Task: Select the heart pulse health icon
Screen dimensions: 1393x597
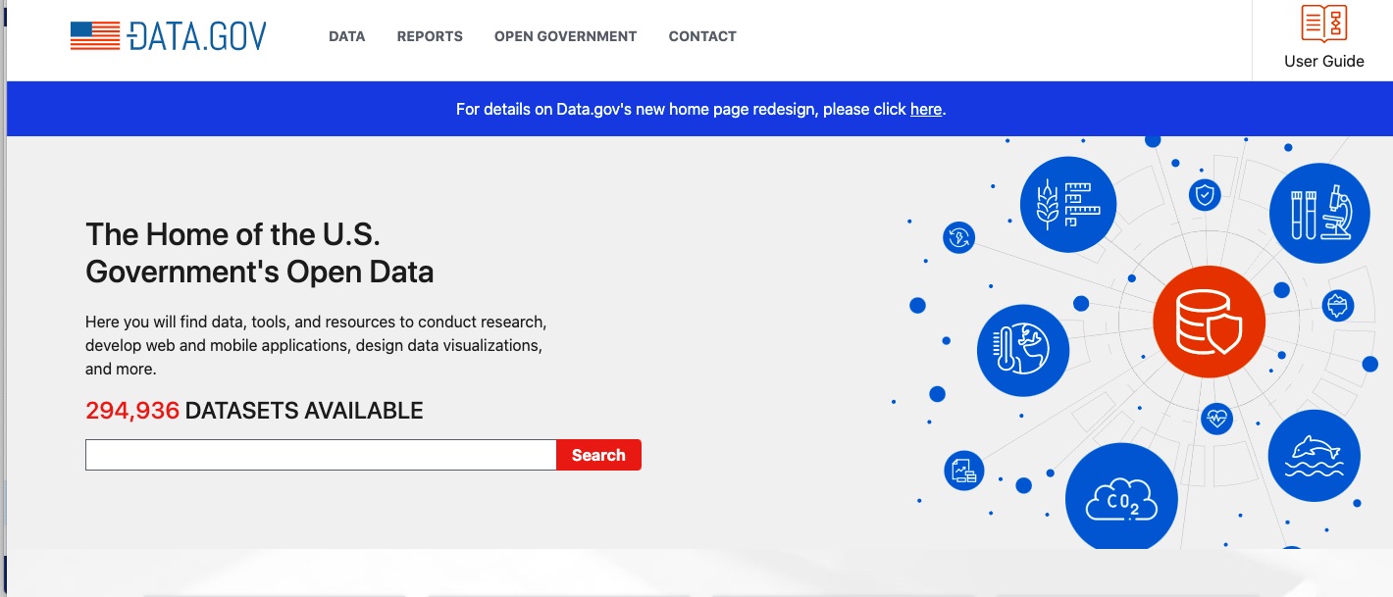Action: tap(1216, 417)
